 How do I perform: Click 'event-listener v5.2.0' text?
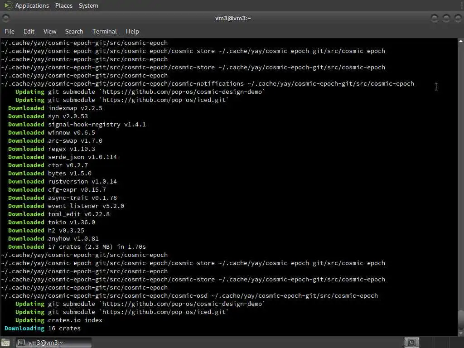click(86, 206)
